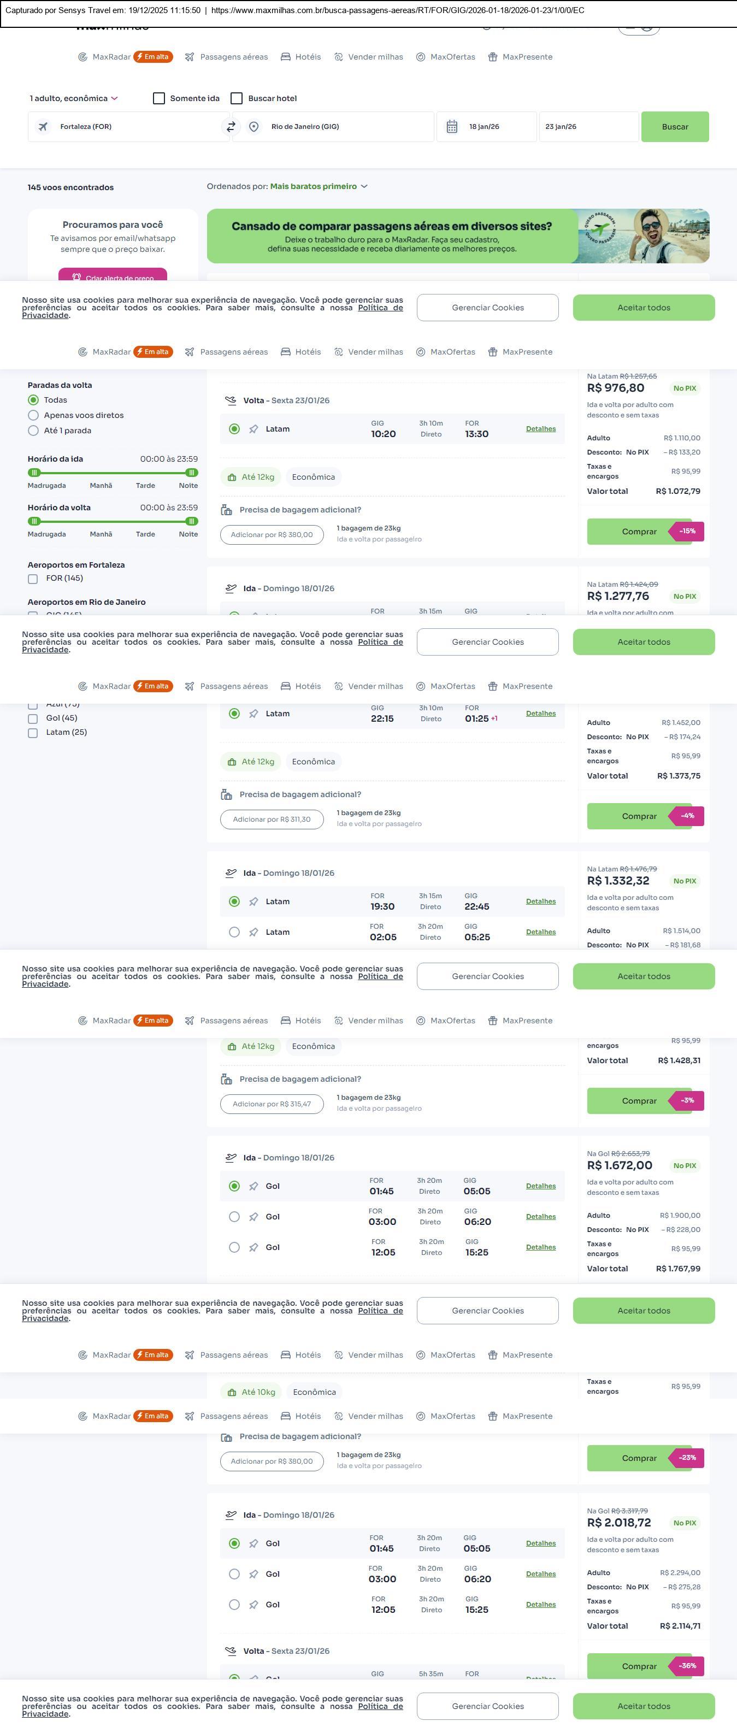The image size is (737, 1733).
Task: Click the airline icon beside the Latam 22:15 flight
Action: point(253,714)
